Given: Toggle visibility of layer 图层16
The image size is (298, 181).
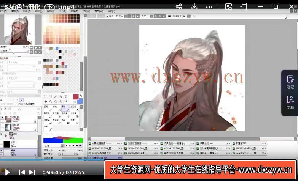Looking at the screenshot, I should tap(2, 118).
